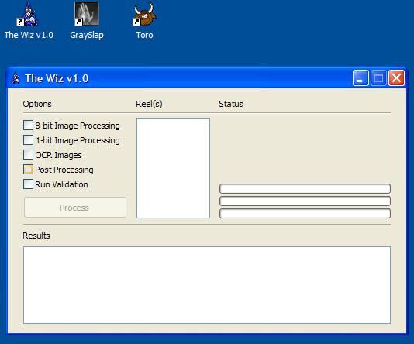Close The Wiz v1.0 window
414x344 pixels.
(396, 78)
